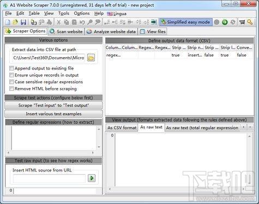The image size is (259, 204).
Task: Open the Tools menu
Action: click(64, 14)
